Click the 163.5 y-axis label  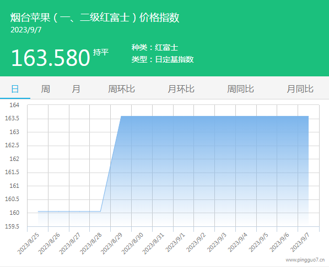pos(12,118)
